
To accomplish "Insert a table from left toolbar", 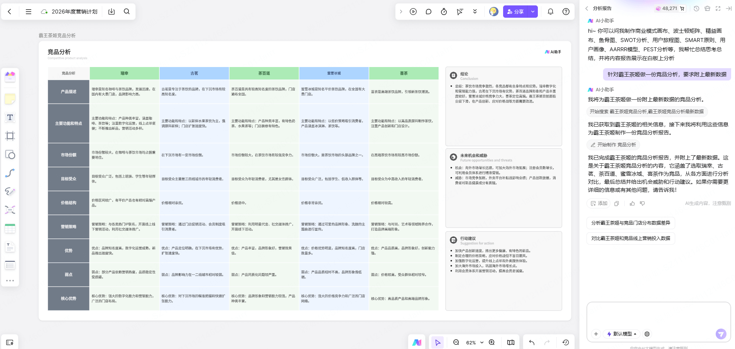I will pos(10,228).
